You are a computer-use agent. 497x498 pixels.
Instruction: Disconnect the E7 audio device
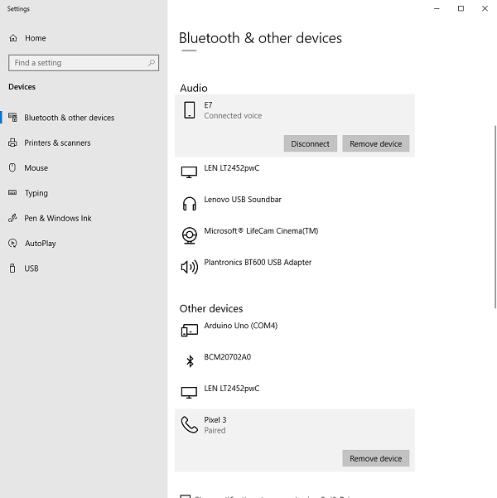pyautogui.click(x=311, y=144)
